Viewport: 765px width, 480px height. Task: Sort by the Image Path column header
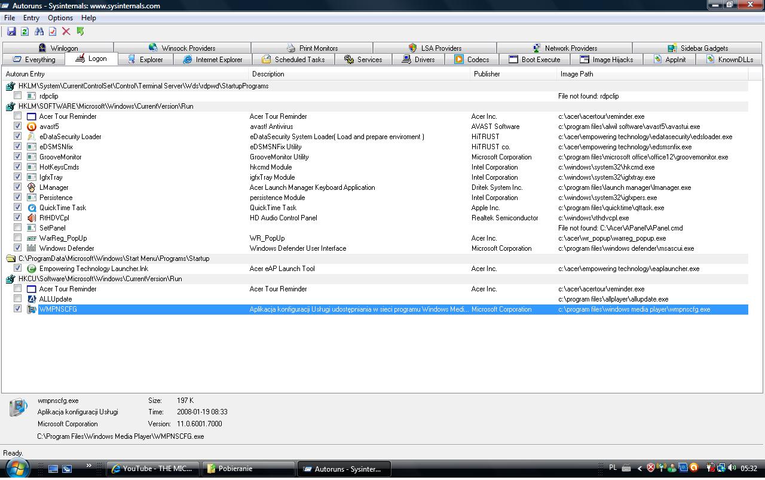653,74
